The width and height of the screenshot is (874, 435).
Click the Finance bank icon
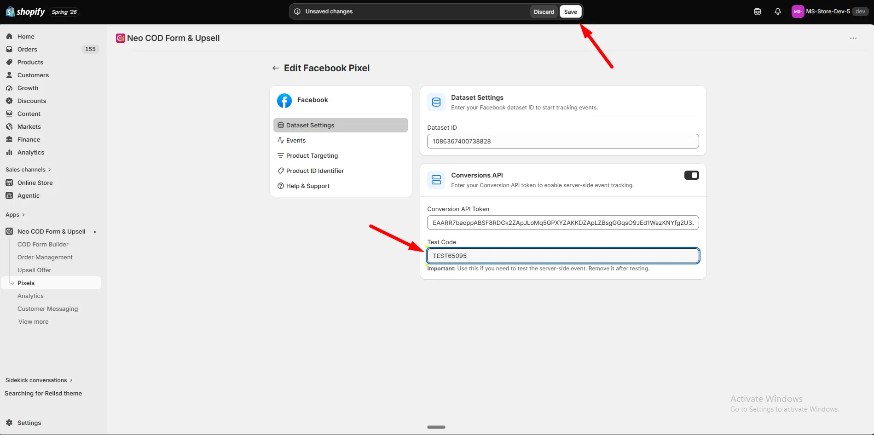(x=9, y=139)
